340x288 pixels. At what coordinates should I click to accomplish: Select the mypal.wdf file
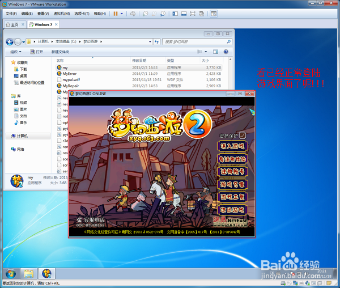pyautogui.click(x=139, y=80)
